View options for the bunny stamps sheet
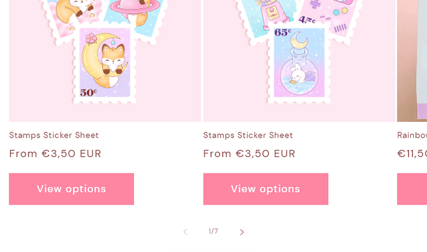Viewport: 427px width, 252px height. tap(265, 189)
